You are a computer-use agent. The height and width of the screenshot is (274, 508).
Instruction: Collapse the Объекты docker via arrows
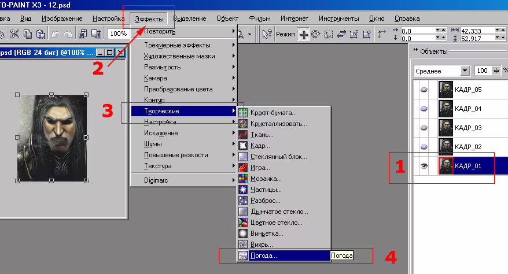pyautogui.click(x=415, y=50)
